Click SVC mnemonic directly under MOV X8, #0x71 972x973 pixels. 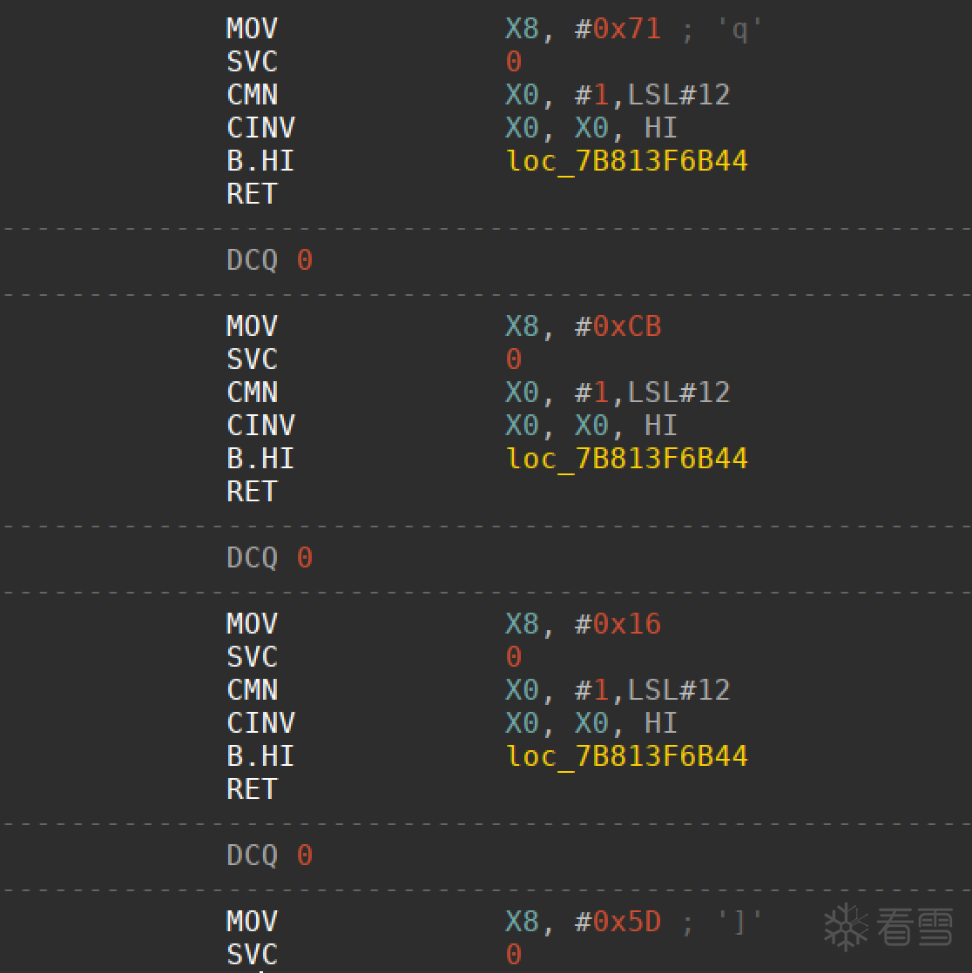[253, 62]
